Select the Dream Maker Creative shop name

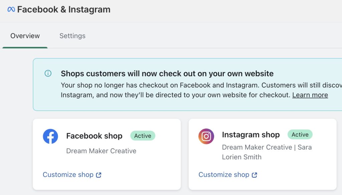pyautogui.click(x=101, y=151)
